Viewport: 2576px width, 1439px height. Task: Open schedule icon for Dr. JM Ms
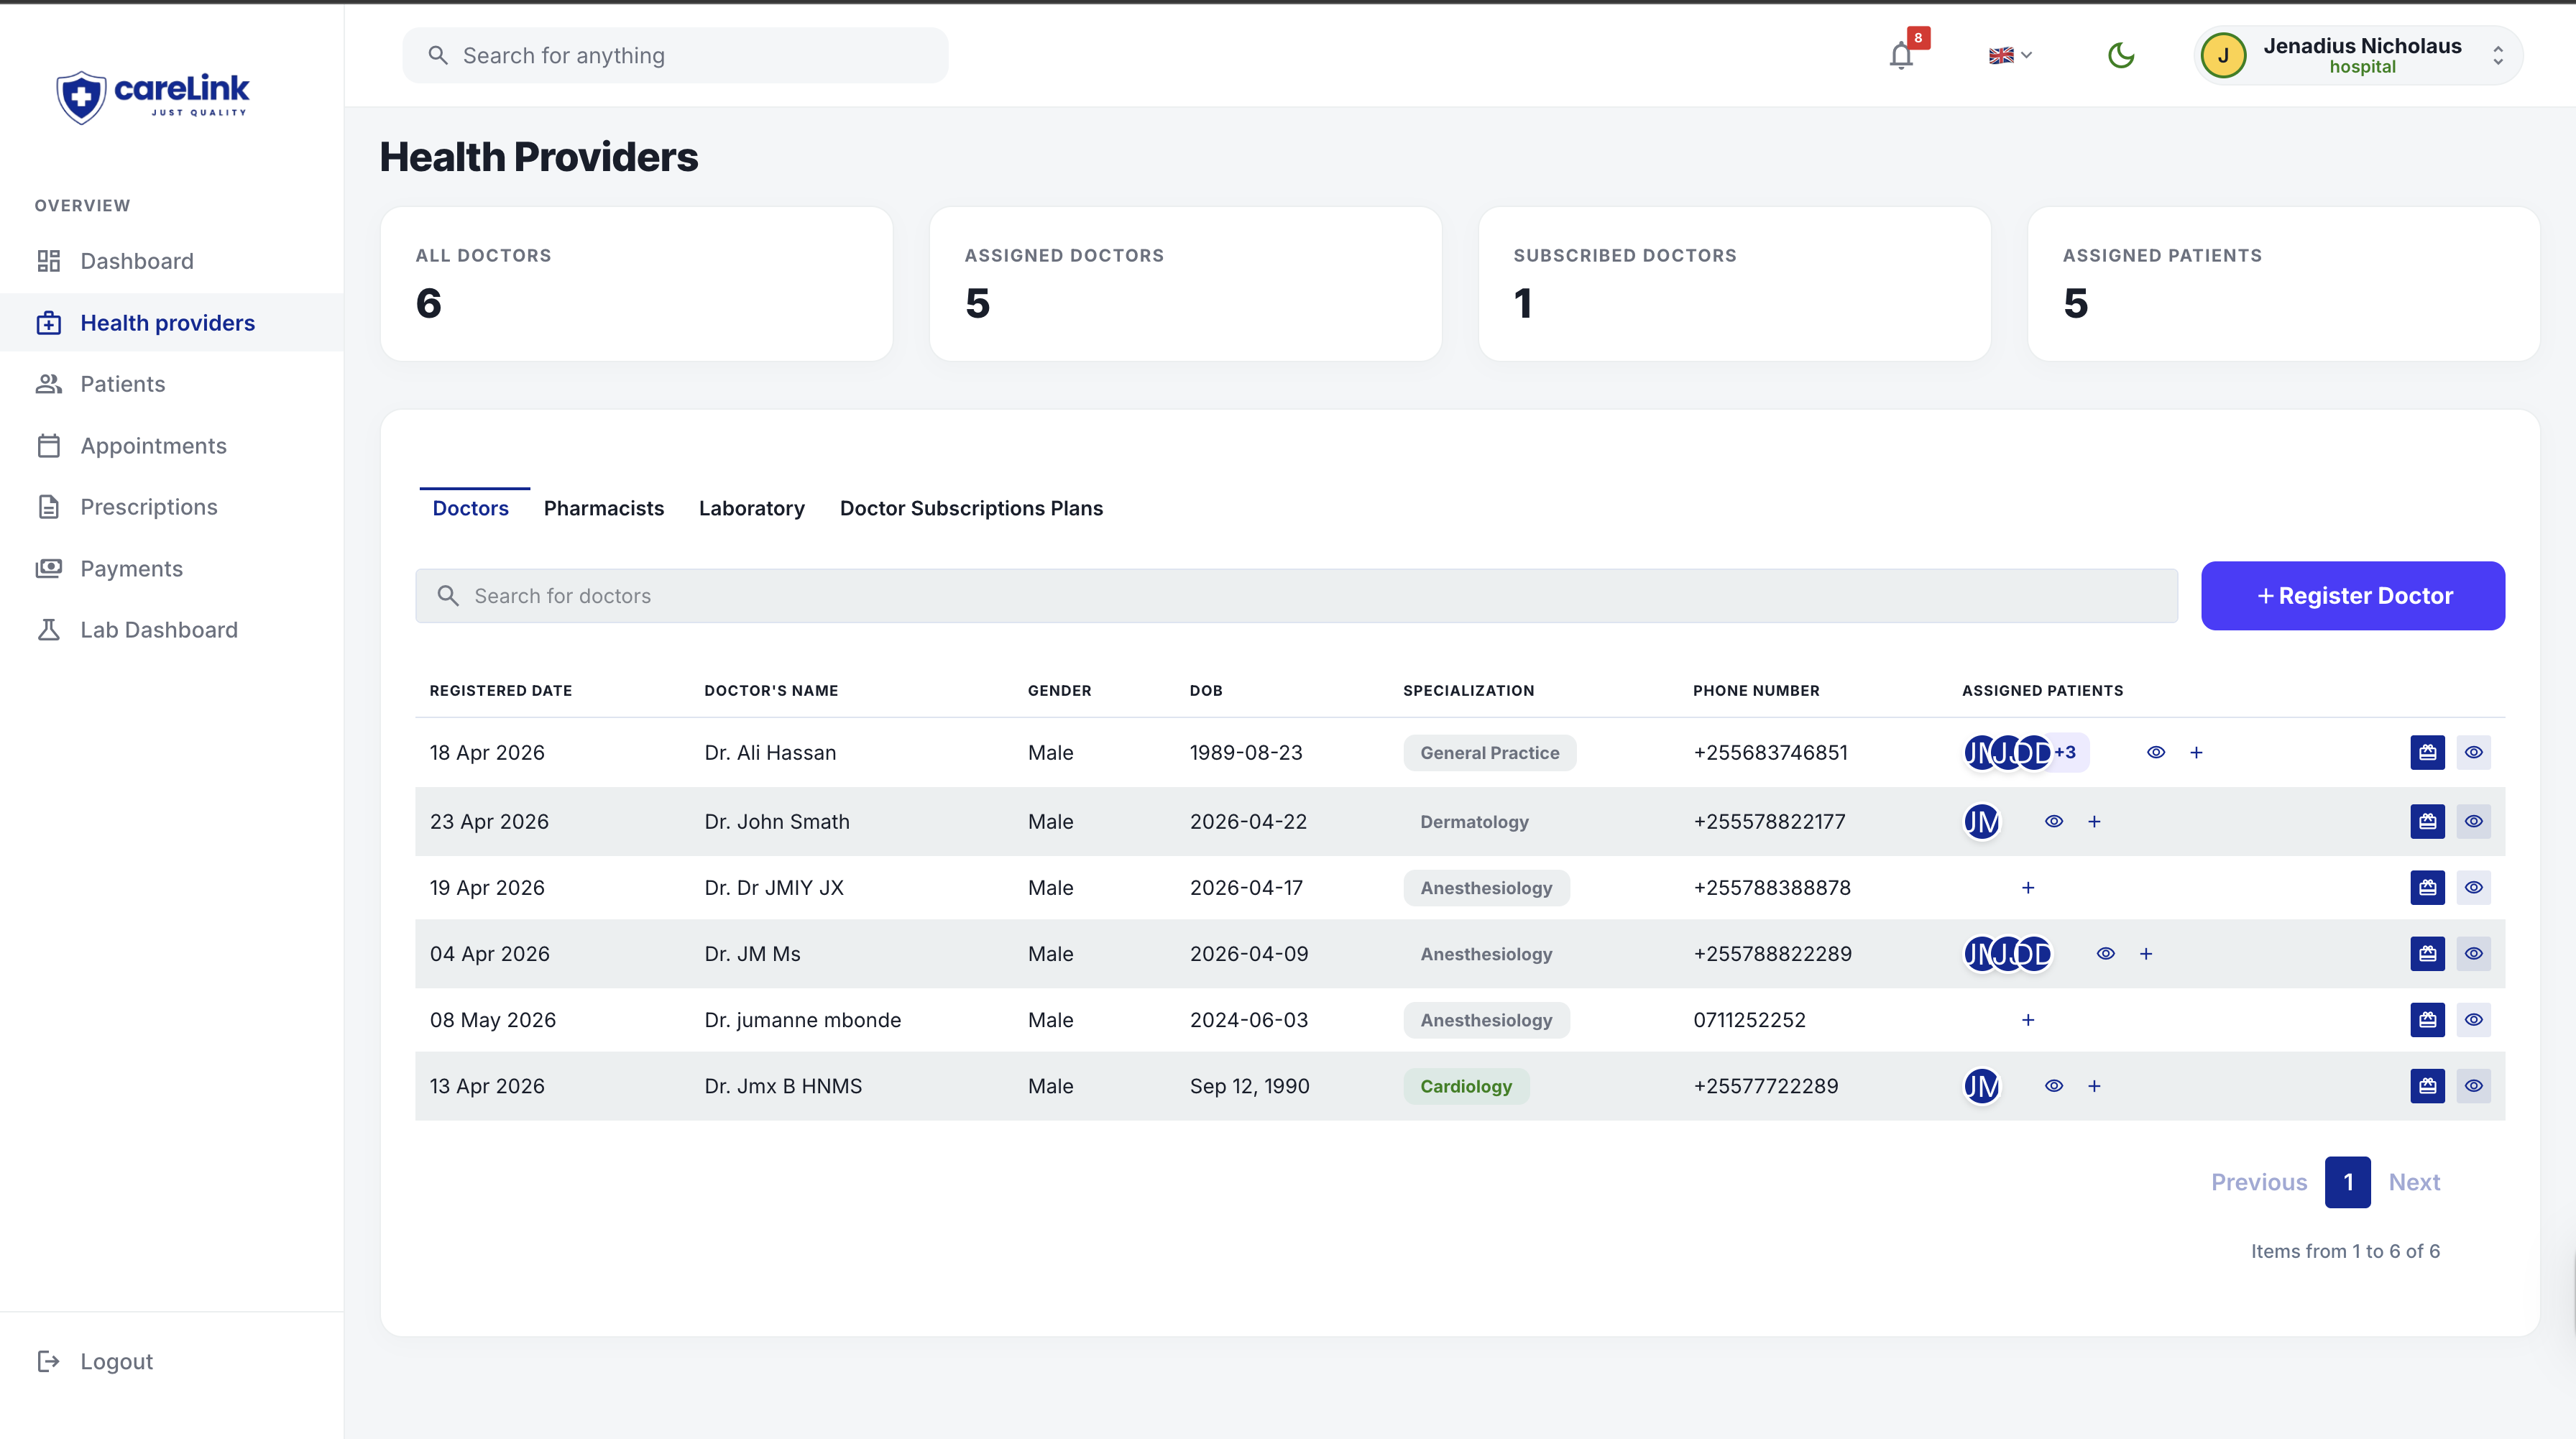click(x=2427, y=953)
